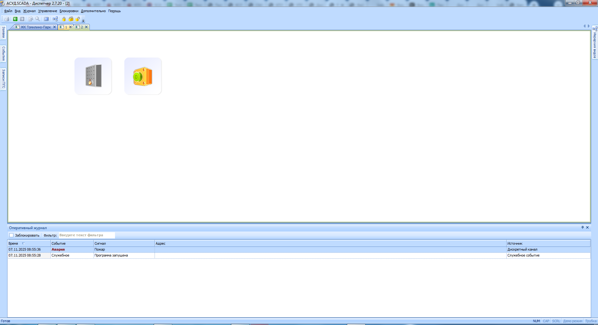Open the gray intercom panel device

click(93, 76)
